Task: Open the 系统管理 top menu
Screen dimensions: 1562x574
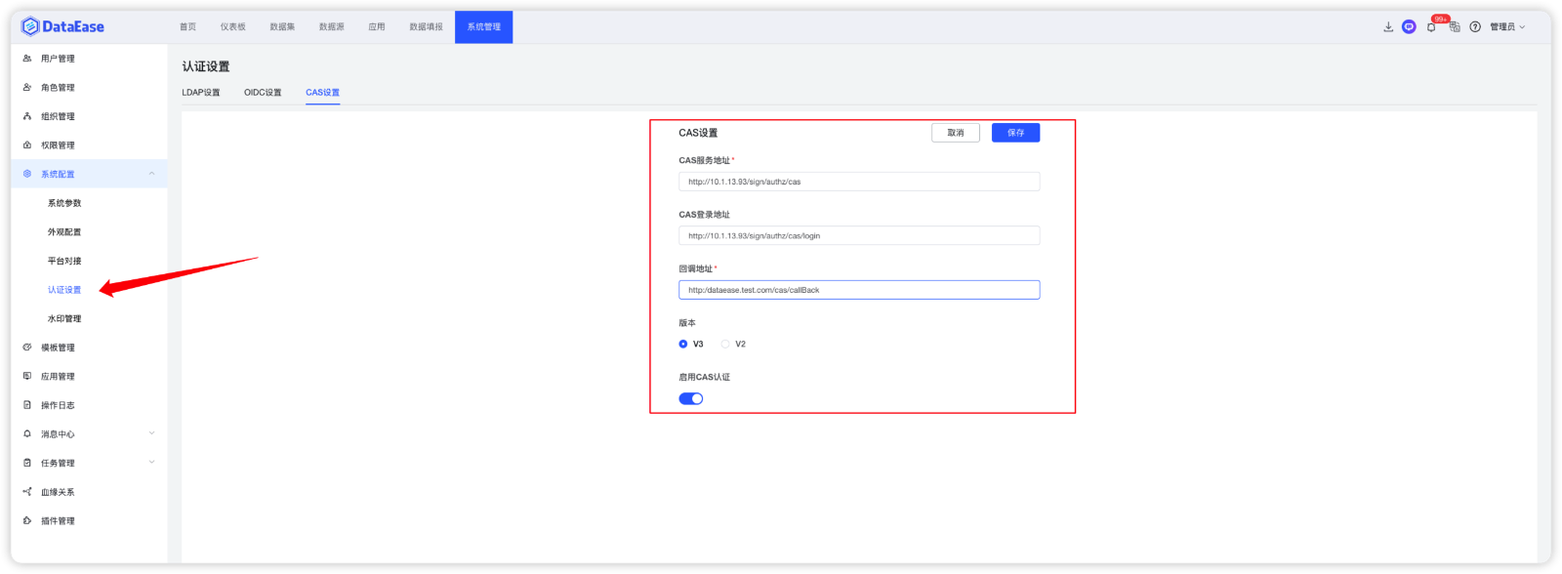Action: click(x=484, y=27)
